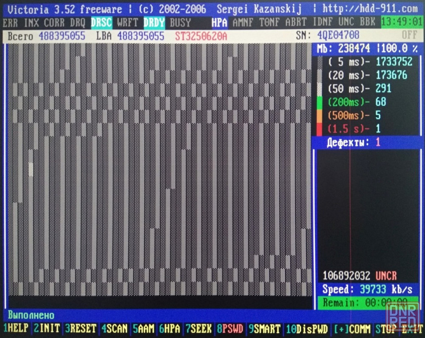Open the 5AAM acoustic management option

143,329
